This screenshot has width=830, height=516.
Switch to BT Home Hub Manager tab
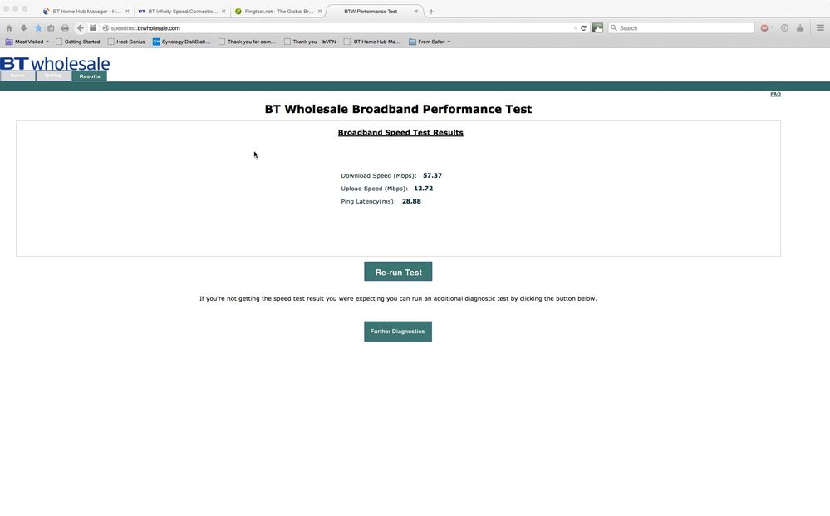click(x=86, y=11)
